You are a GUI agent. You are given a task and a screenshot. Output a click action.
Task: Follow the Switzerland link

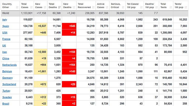point(9,84)
